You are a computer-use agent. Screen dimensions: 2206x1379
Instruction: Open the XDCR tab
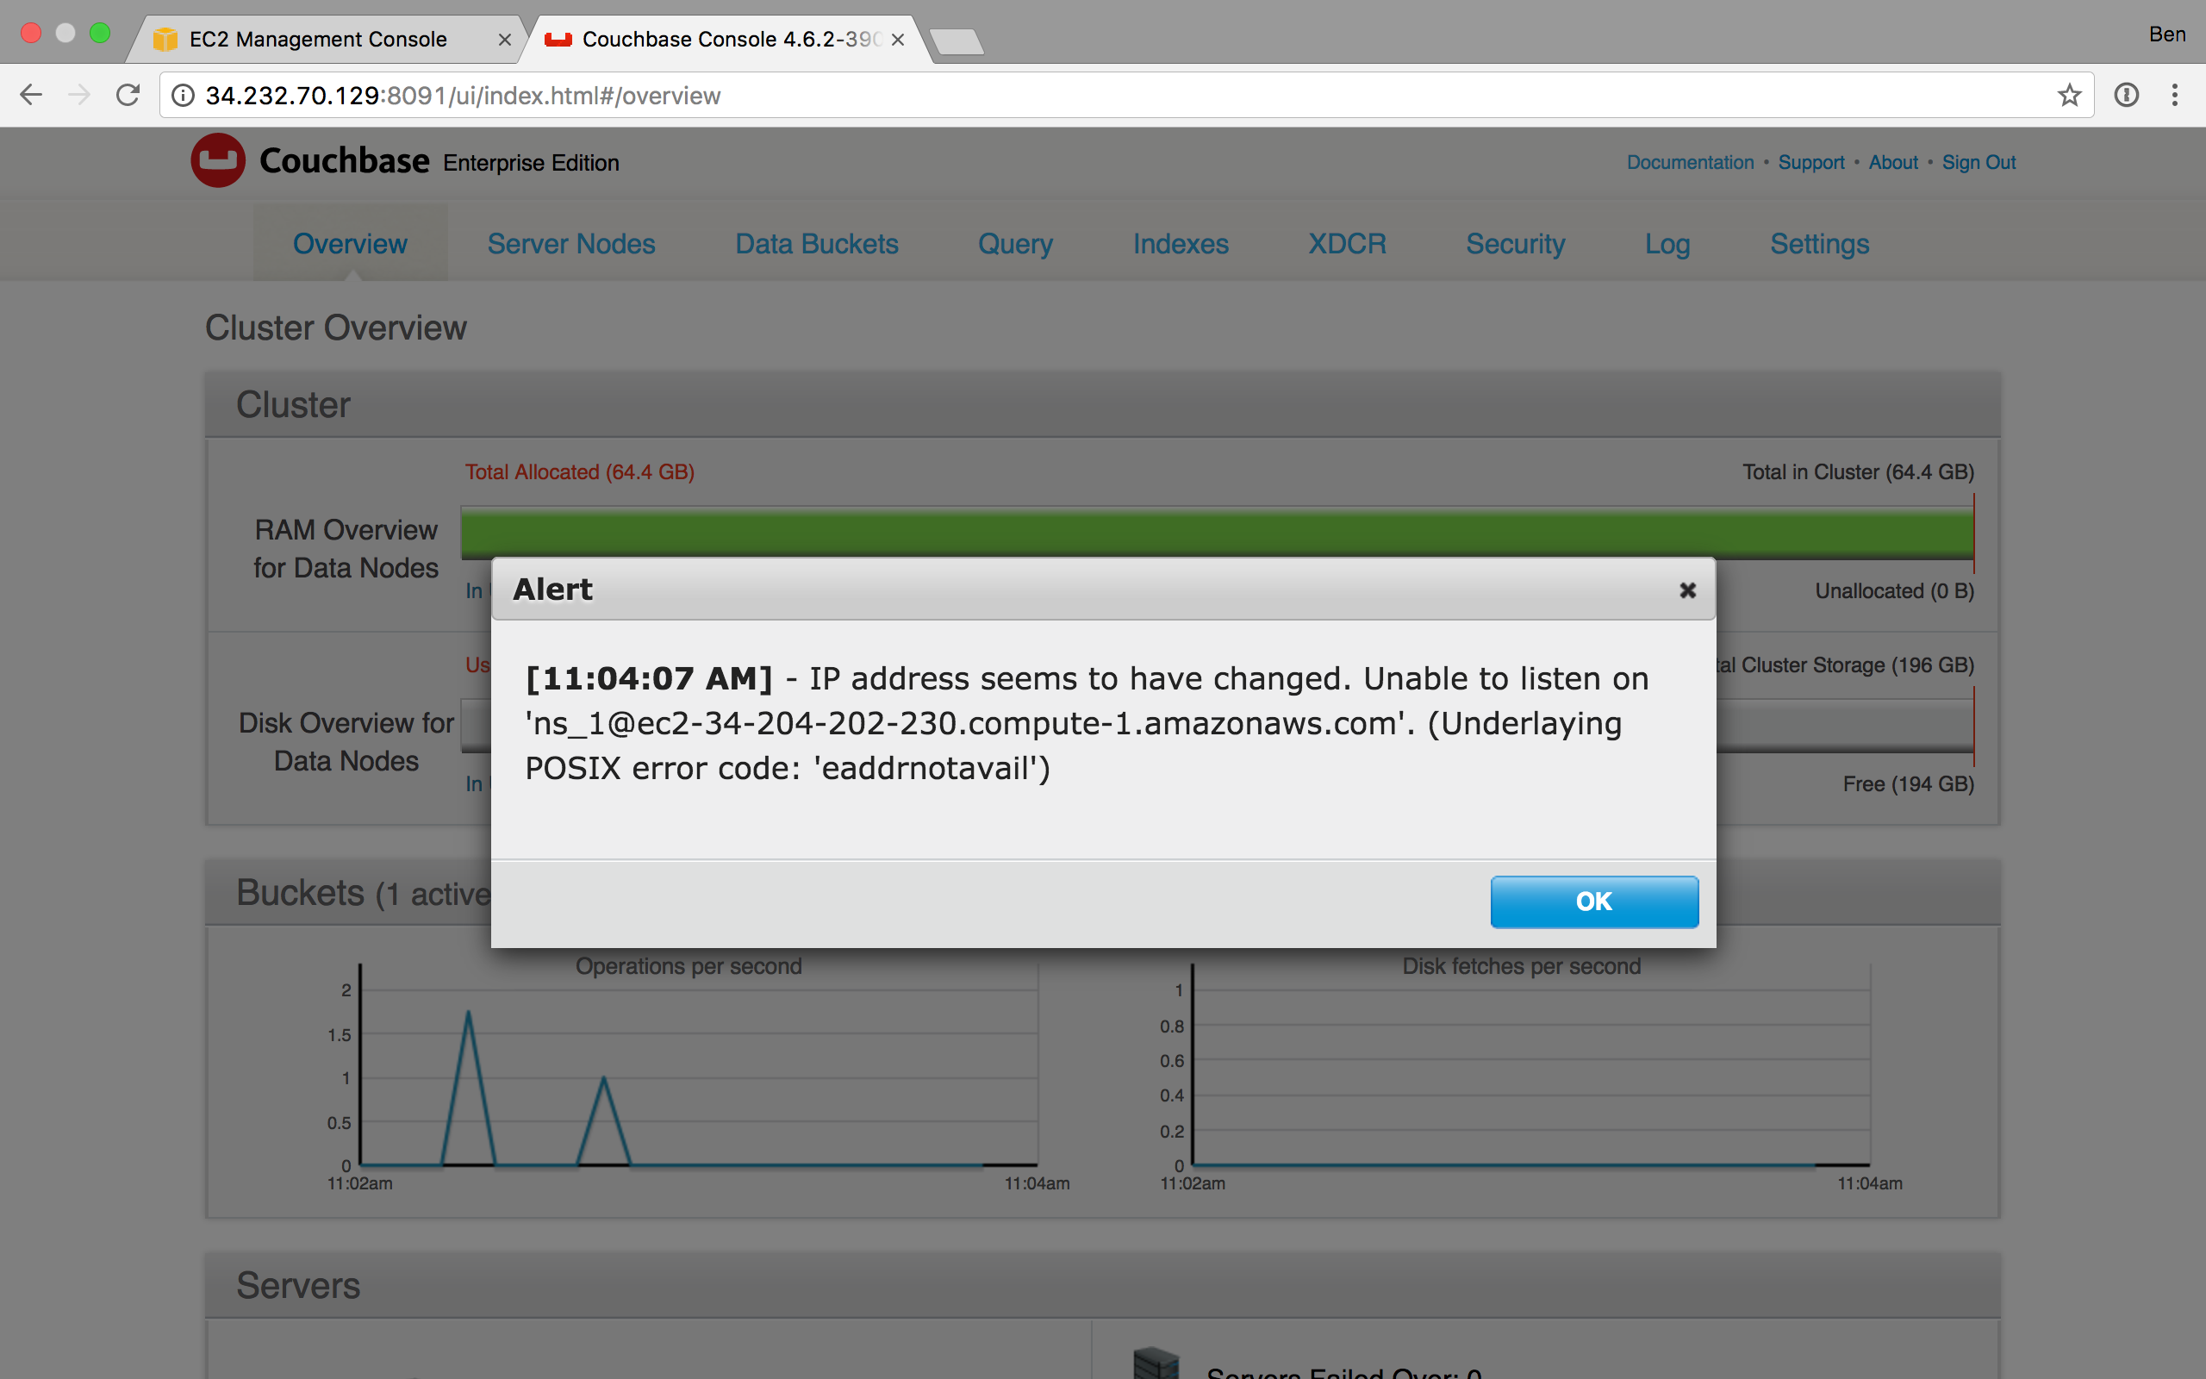1346,245
